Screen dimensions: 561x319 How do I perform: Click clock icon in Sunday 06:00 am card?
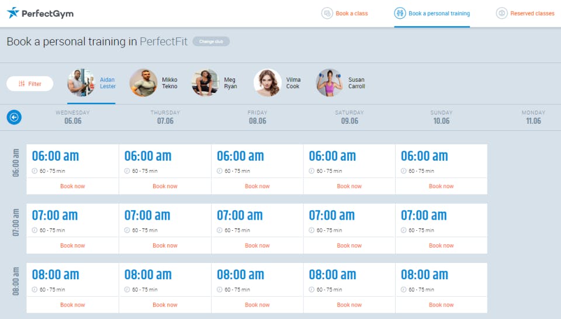[x=404, y=171]
